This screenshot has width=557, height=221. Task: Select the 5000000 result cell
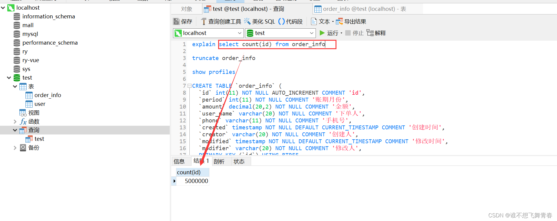tap(193, 181)
